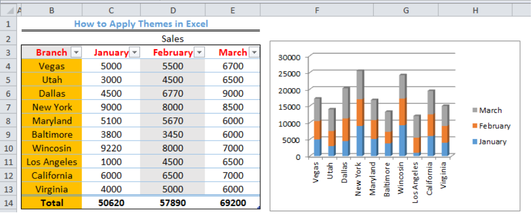Viewport: 532px width, 214px height.
Task: Select January total cell 50620
Action: pos(111,203)
